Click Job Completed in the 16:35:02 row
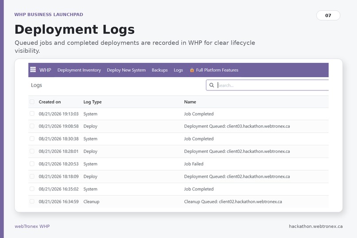 tap(199, 189)
